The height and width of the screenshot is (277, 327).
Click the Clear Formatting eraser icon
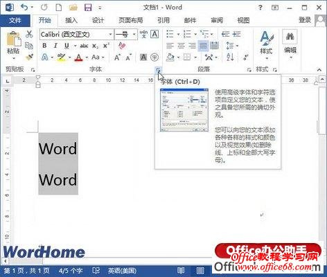coord(122,46)
